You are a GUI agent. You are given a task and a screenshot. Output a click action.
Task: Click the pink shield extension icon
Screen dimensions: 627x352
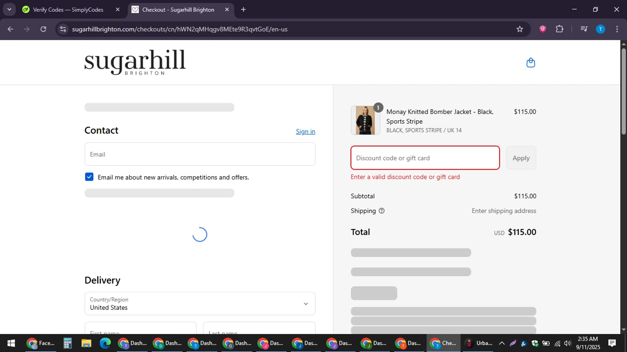543,29
